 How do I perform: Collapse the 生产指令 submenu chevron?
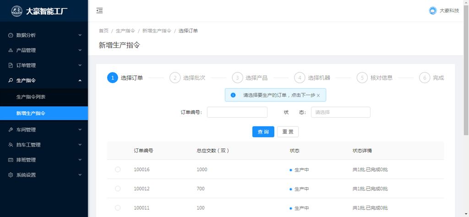(80, 80)
